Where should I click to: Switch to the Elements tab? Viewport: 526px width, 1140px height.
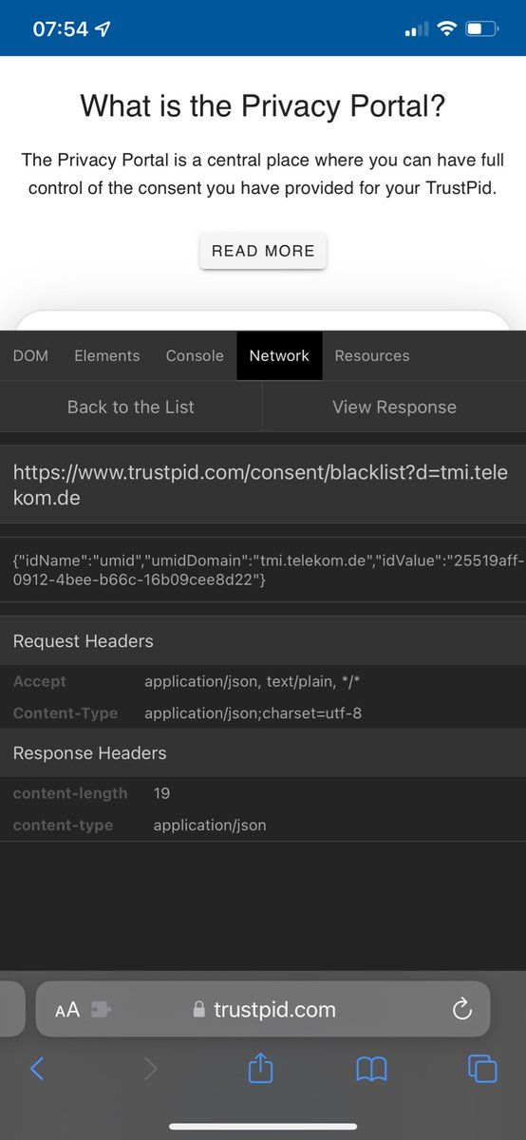(107, 355)
